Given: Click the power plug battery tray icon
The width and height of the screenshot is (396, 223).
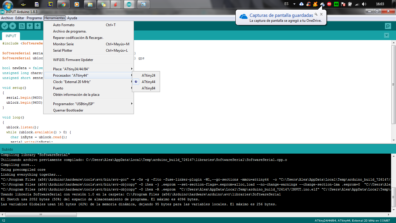Looking at the screenshot, I should point(350,4).
